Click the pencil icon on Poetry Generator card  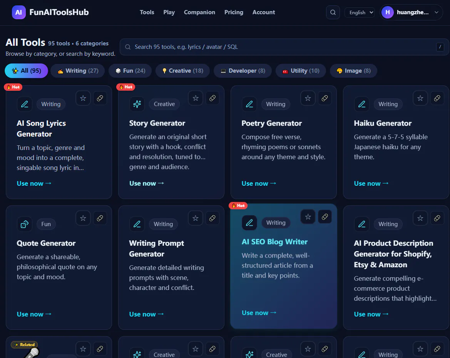(249, 104)
